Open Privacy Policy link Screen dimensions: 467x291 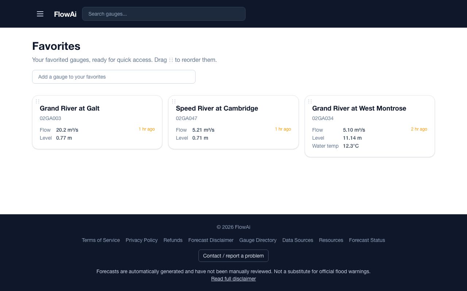[142, 240]
